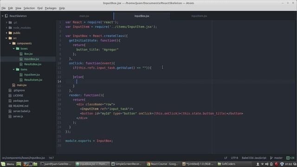Open the Find menu
This screenshot has width=297, height=167.
coord(40,8)
